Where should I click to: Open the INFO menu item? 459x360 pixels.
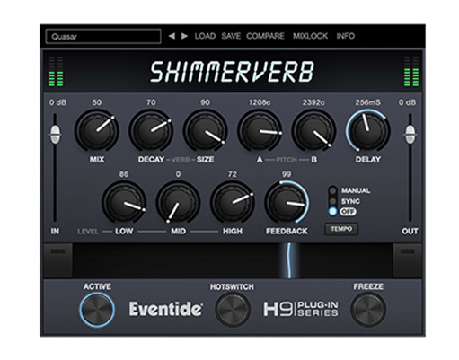tap(346, 36)
